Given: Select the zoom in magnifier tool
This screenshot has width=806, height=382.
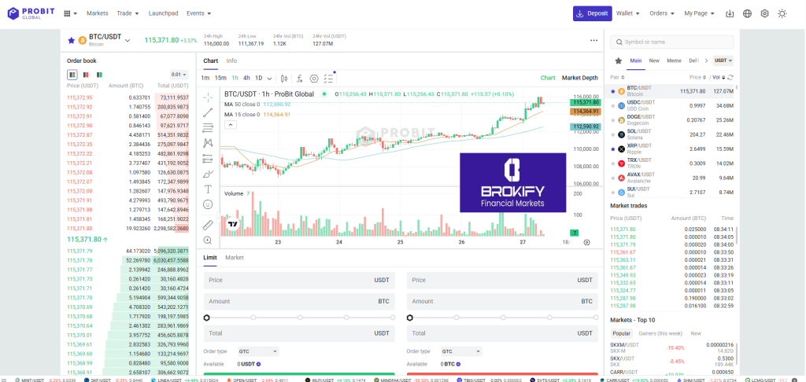Looking at the screenshot, I should tap(208, 240).
